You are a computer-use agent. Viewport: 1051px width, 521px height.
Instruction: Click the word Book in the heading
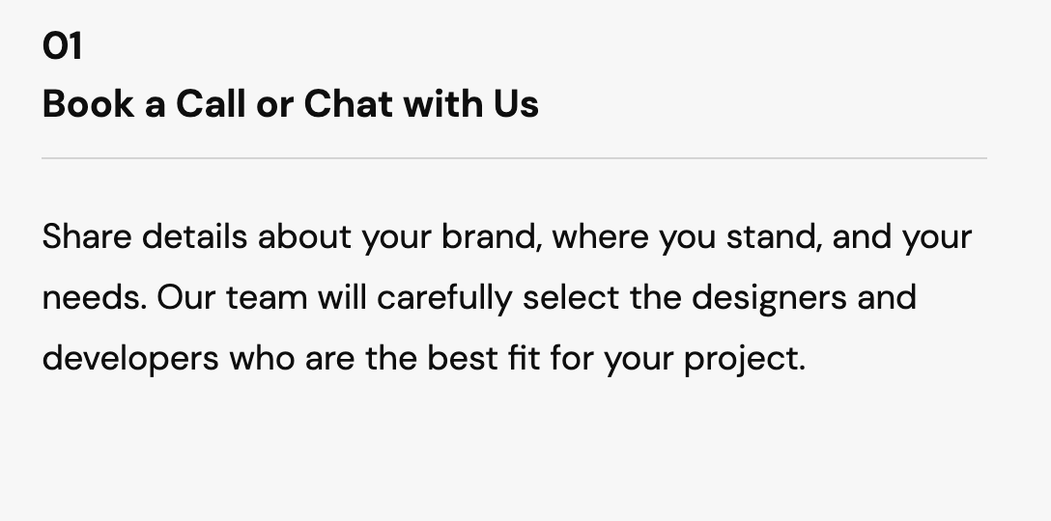coord(88,104)
